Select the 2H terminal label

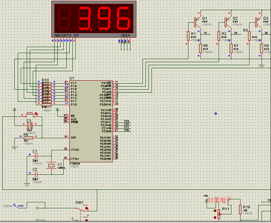coord(236,33)
